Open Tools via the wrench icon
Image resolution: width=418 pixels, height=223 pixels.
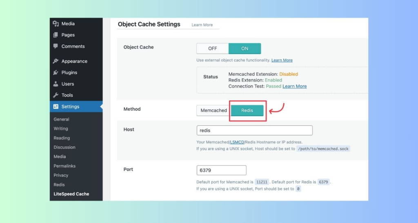pos(56,95)
